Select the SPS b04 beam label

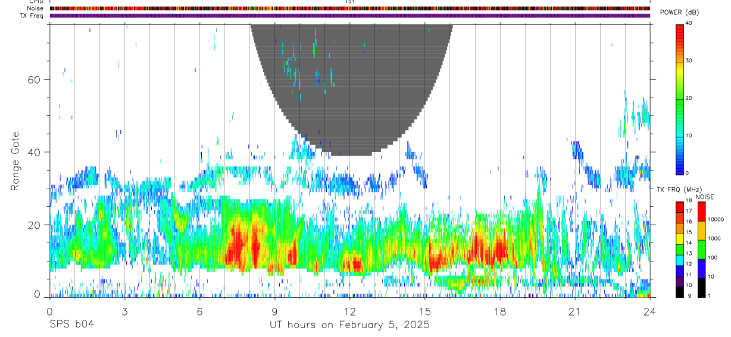coord(71,325)
